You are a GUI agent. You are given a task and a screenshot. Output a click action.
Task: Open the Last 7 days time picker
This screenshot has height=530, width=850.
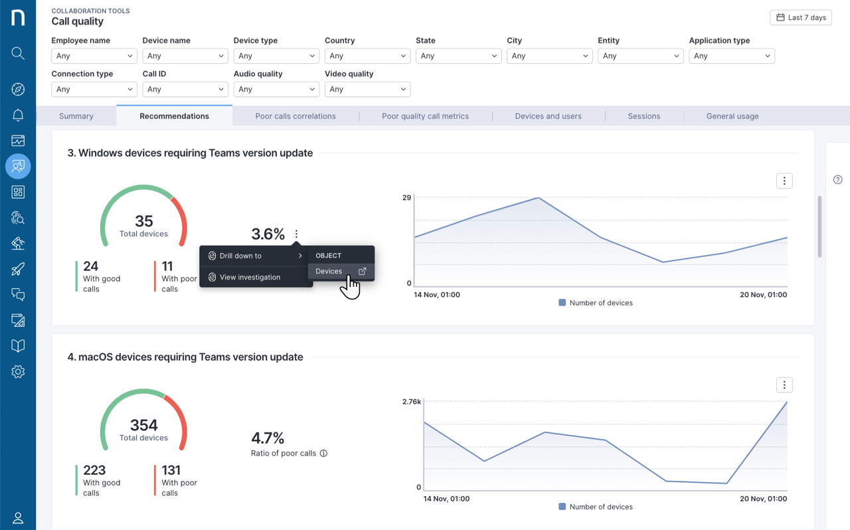click(800, 17)
